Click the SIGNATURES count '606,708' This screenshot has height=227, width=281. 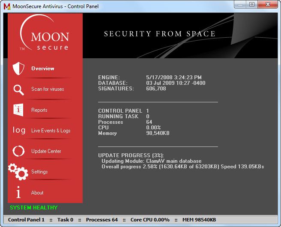point(156,89)
